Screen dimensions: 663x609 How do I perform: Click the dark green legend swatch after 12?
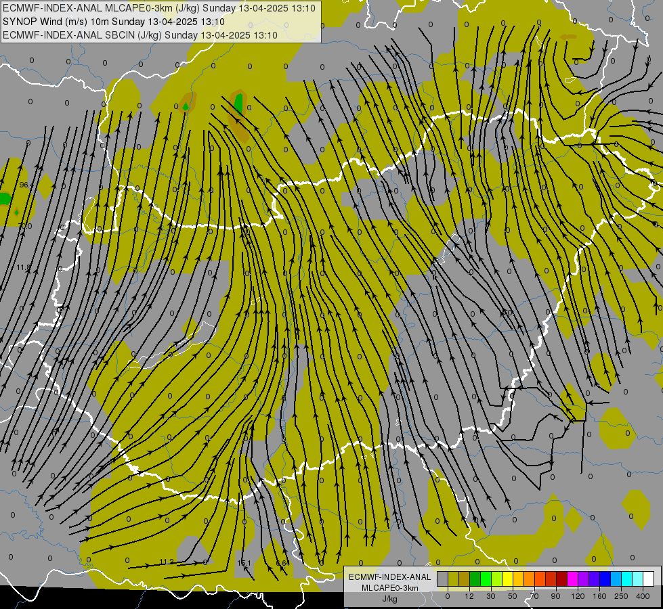click(475, 579)
